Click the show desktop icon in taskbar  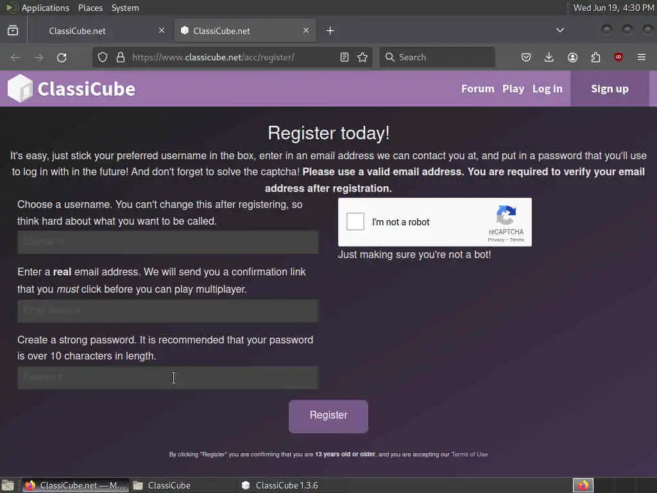8,485
